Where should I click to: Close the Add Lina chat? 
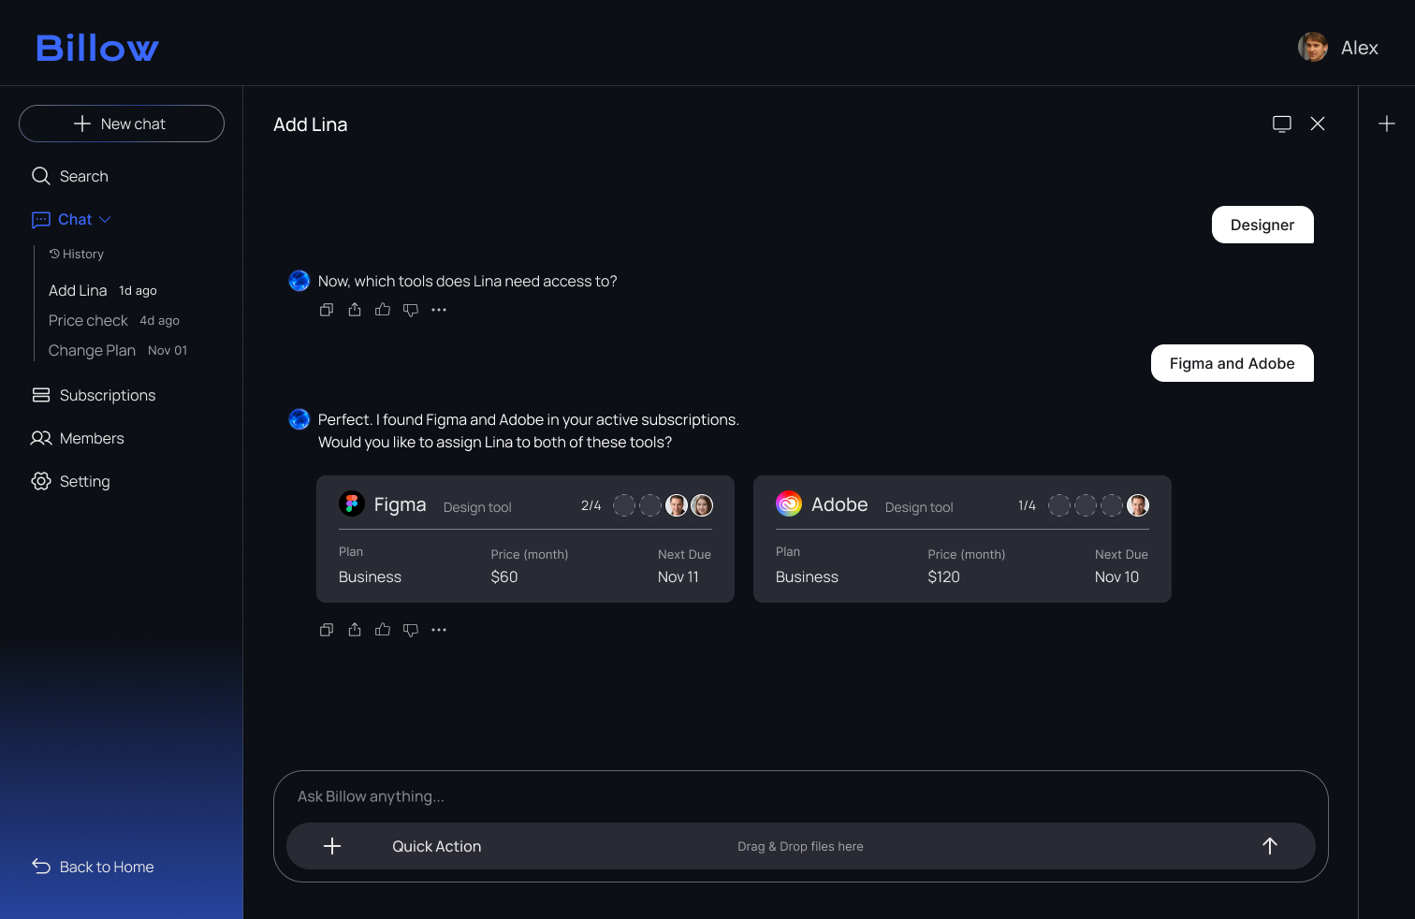1318,124
